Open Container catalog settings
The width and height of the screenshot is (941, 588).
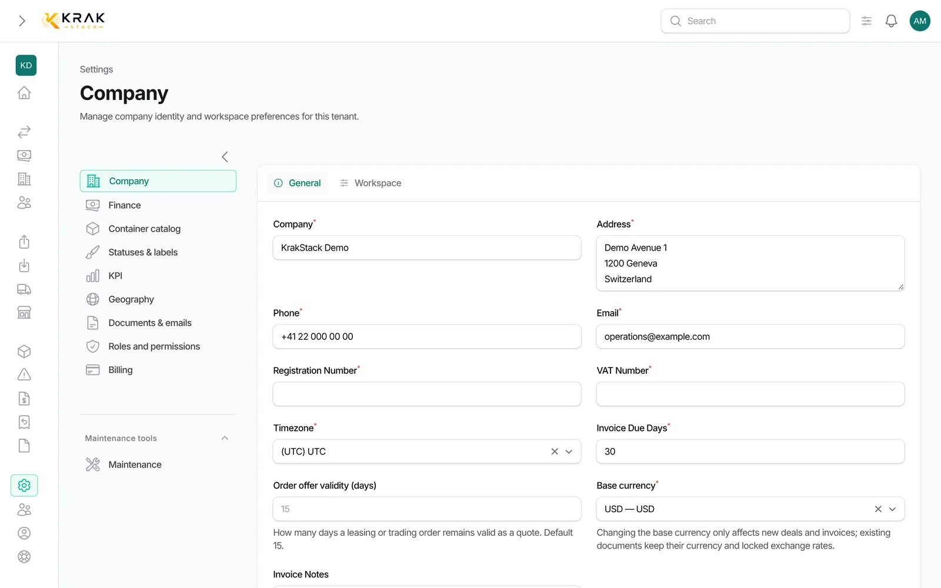click(158, 229)
